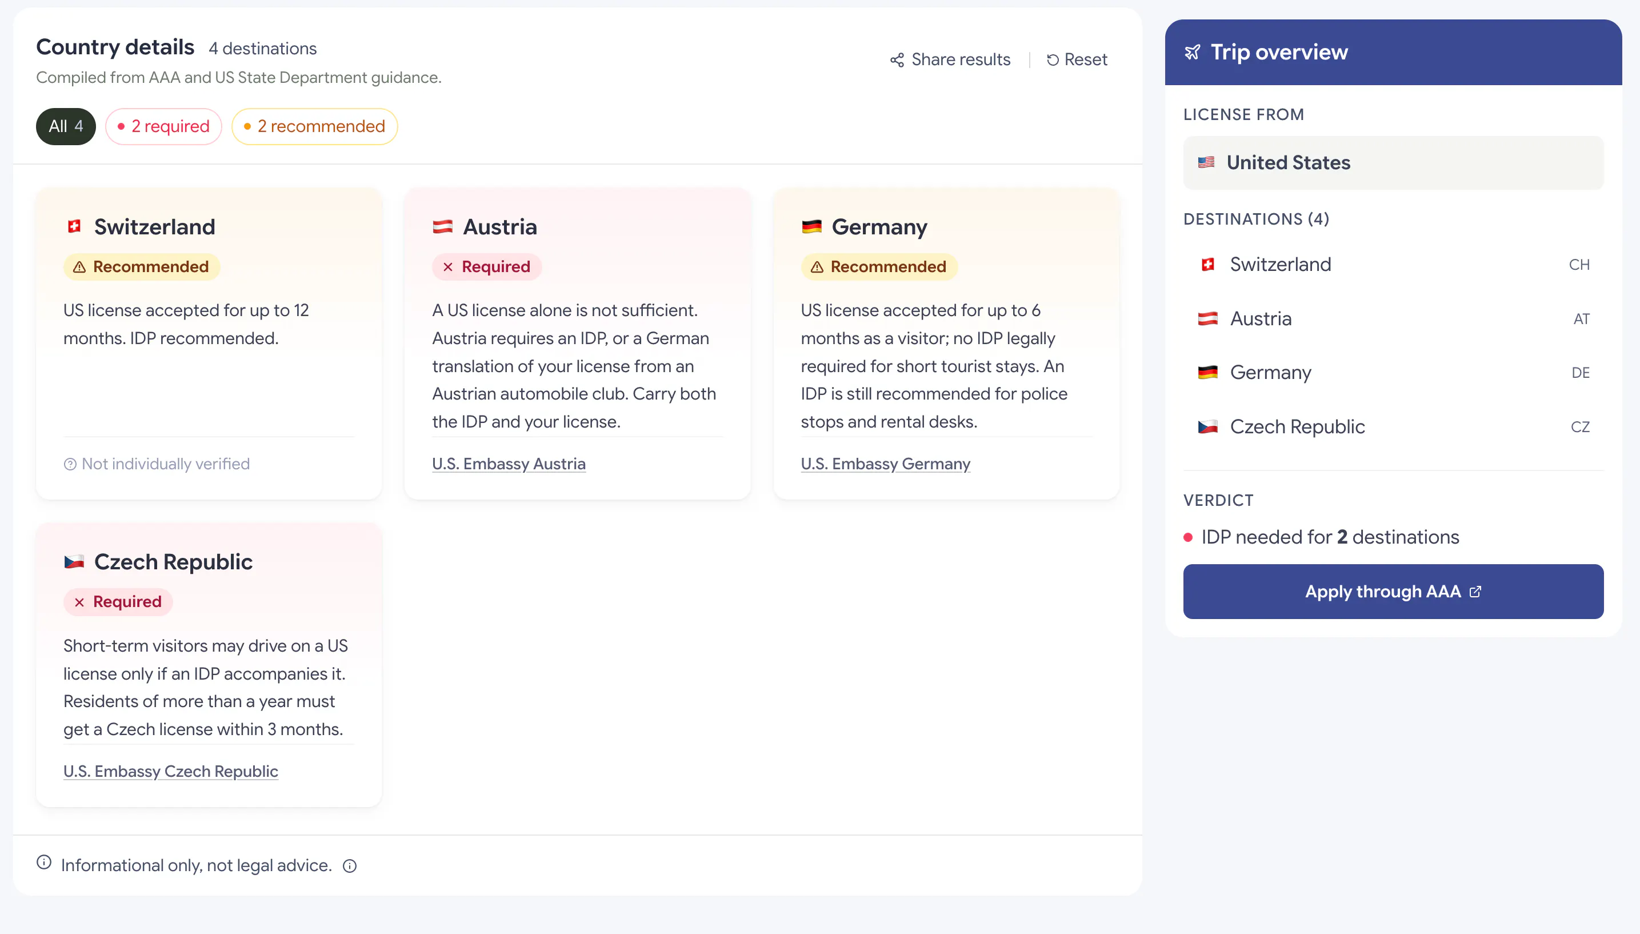Screen dimensions: 1640x934
Task: Click the CZ country code
Action: [x=1580, y=427]
